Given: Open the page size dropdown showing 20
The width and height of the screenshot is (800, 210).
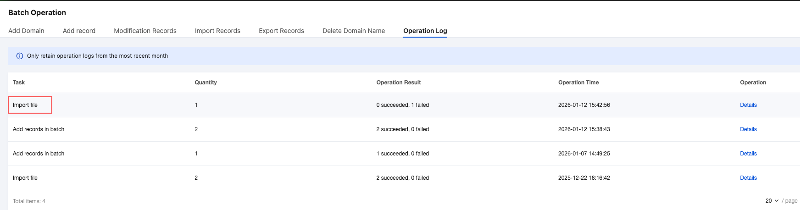Looking at the screenshot, I should pos(772,201).
